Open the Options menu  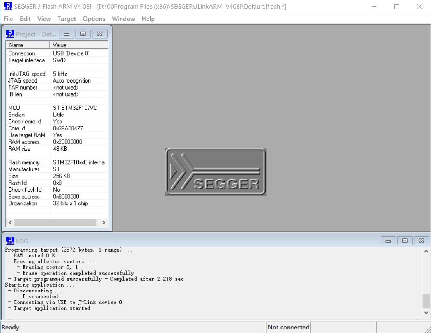(x=94, y=19)
